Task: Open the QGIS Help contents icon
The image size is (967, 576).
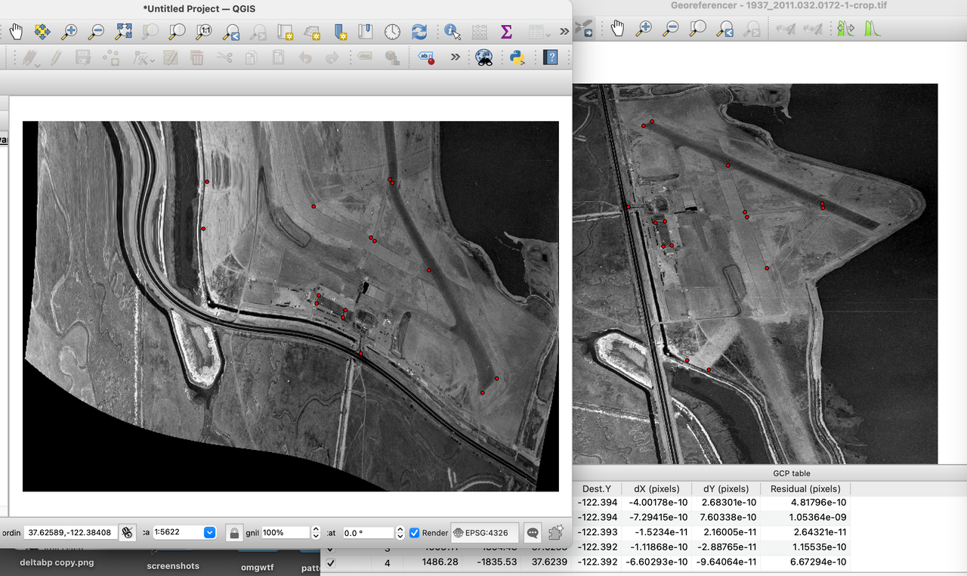Action: (x=551, y=57)
